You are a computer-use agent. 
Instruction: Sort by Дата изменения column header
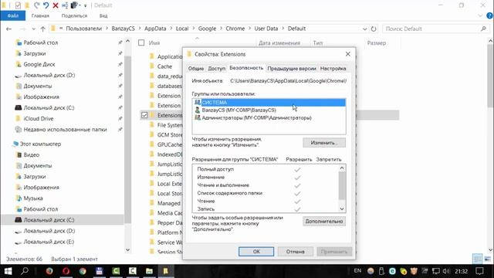(x=279, y=43)
